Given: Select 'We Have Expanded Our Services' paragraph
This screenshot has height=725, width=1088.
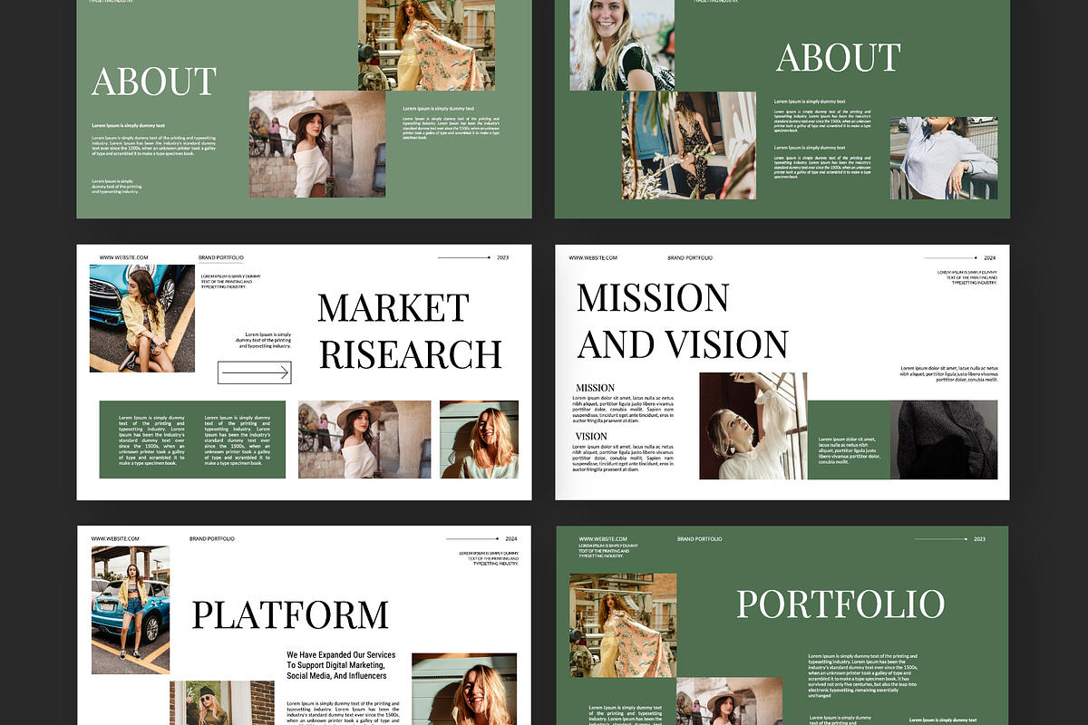Looking at the screenshot, I should [x=341, y=664].
